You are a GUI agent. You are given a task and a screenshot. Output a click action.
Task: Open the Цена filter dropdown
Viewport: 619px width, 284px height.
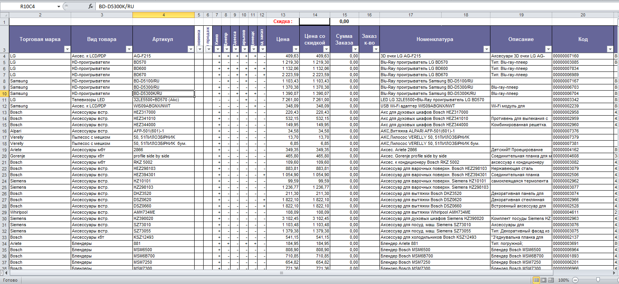point(296,49)
